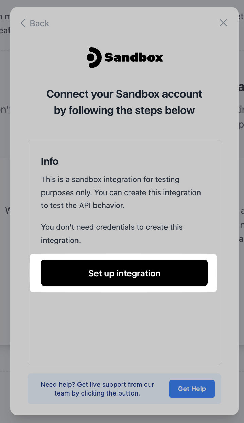The image size is (244, 423).
Task: Close the Sandbox connection dialog with X
Action: (x=223, y=23)
